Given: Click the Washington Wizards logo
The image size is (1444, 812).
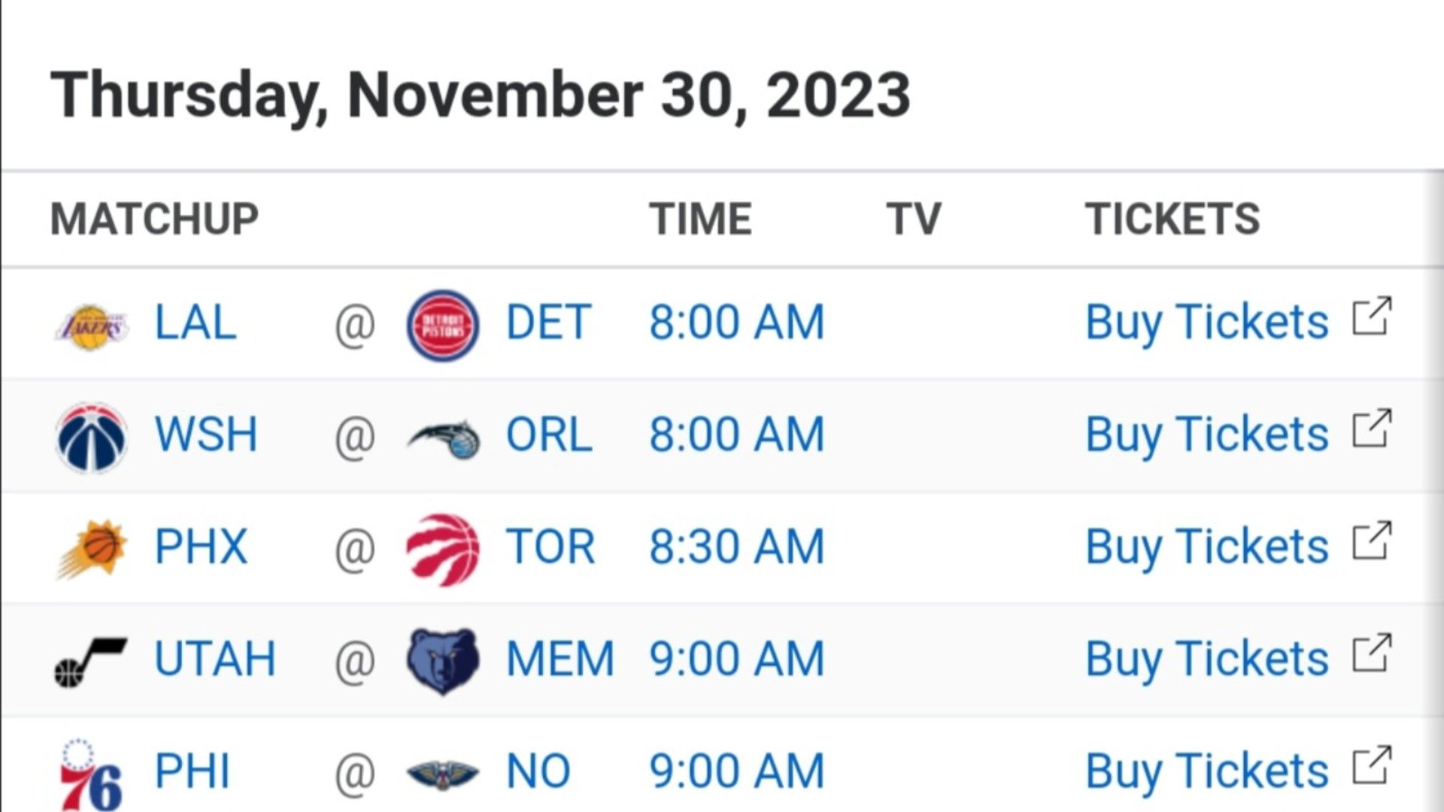Looking at the screenshot, I should pos(92,438).
